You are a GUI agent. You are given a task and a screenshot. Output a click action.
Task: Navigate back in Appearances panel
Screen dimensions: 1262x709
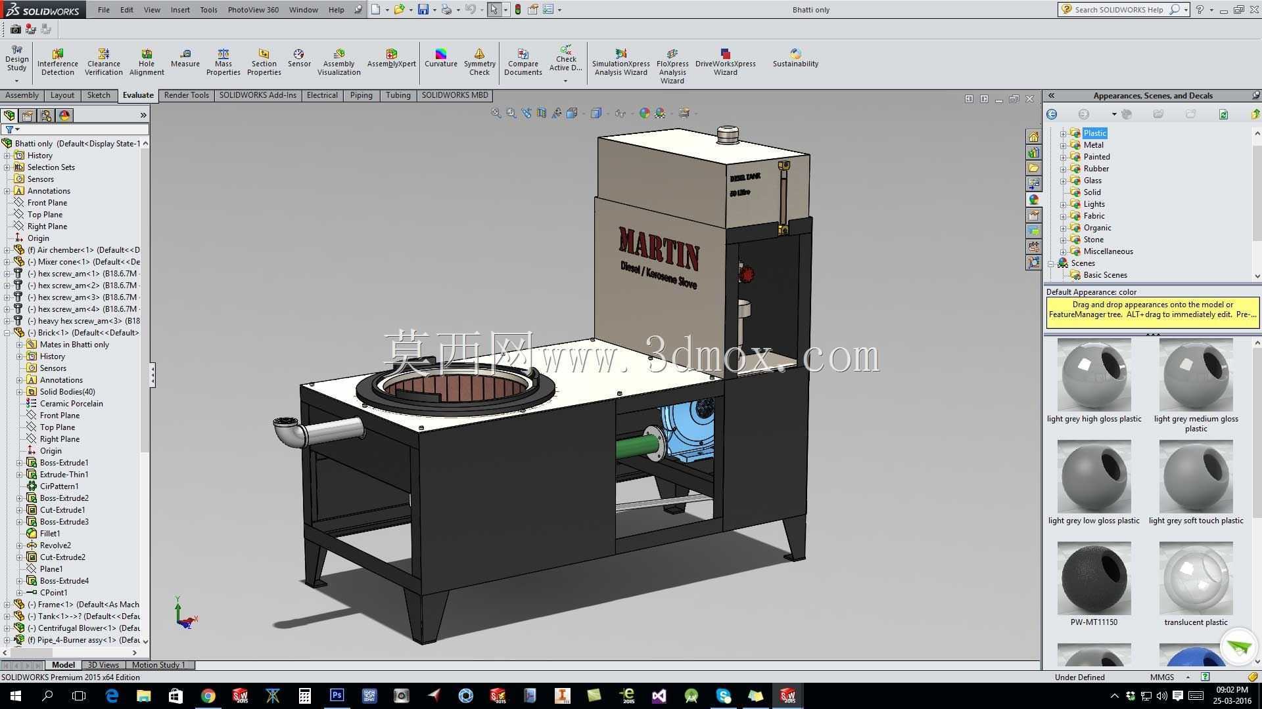pyautogui.click(x=1052, y=114)
